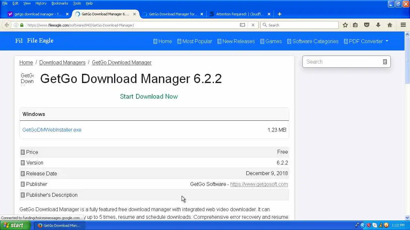Open the Windows Start button
This screenshot has width=410, height=230.
coord(15,225)
